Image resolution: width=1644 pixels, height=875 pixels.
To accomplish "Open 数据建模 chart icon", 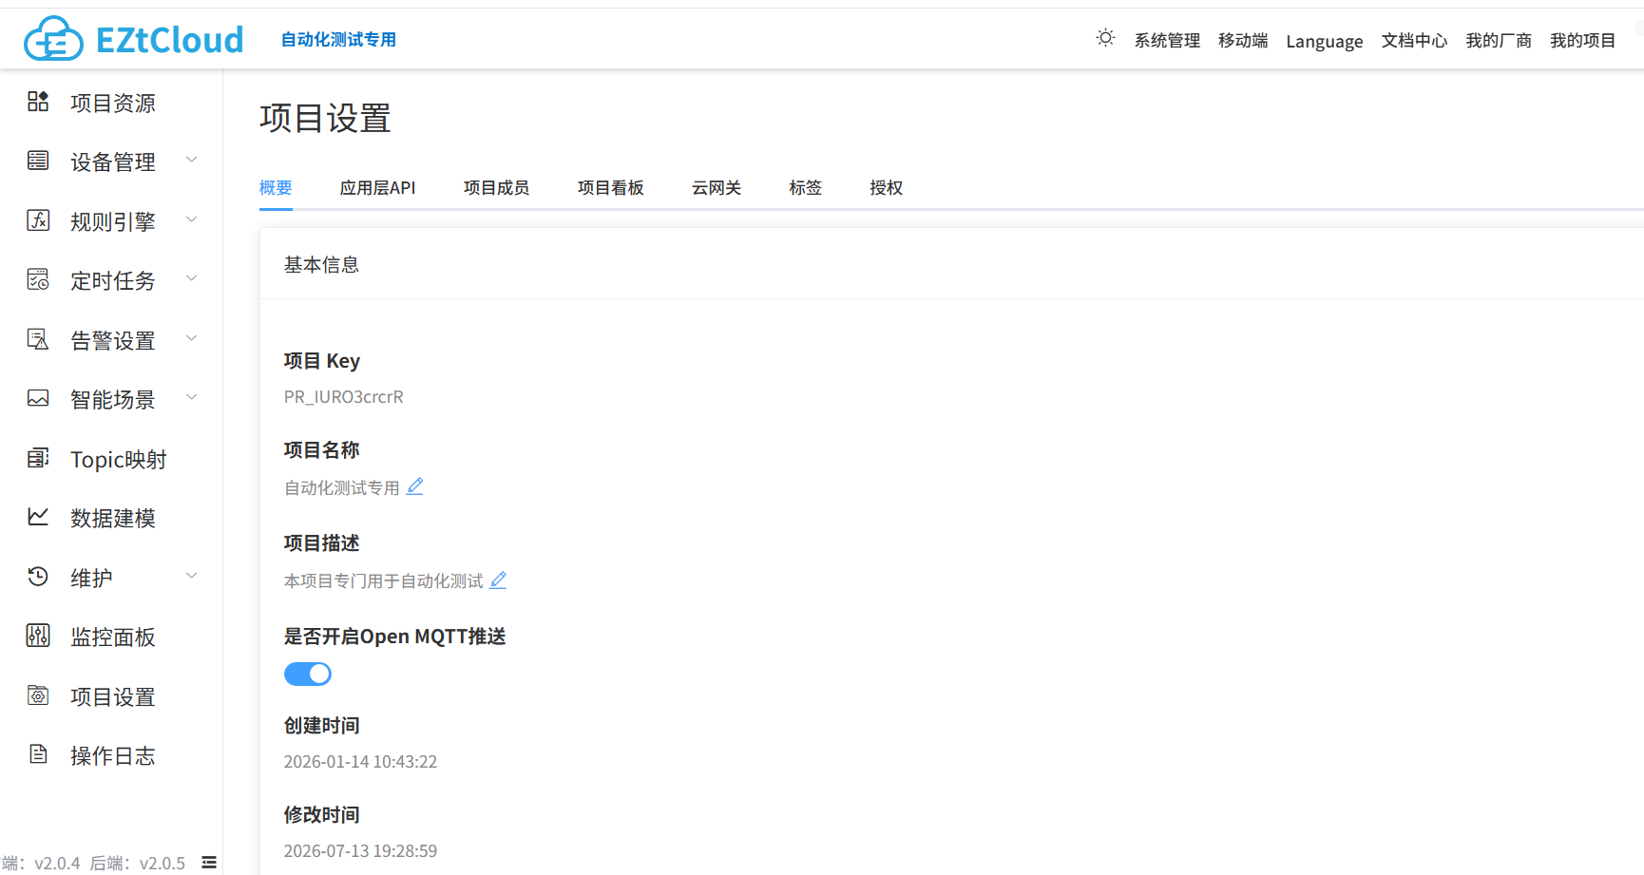I will 38,517.
